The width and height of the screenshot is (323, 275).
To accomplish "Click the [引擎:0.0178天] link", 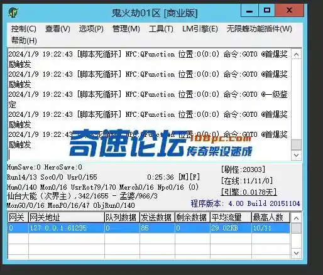I will pyautogui.click(x=249, y=192).
